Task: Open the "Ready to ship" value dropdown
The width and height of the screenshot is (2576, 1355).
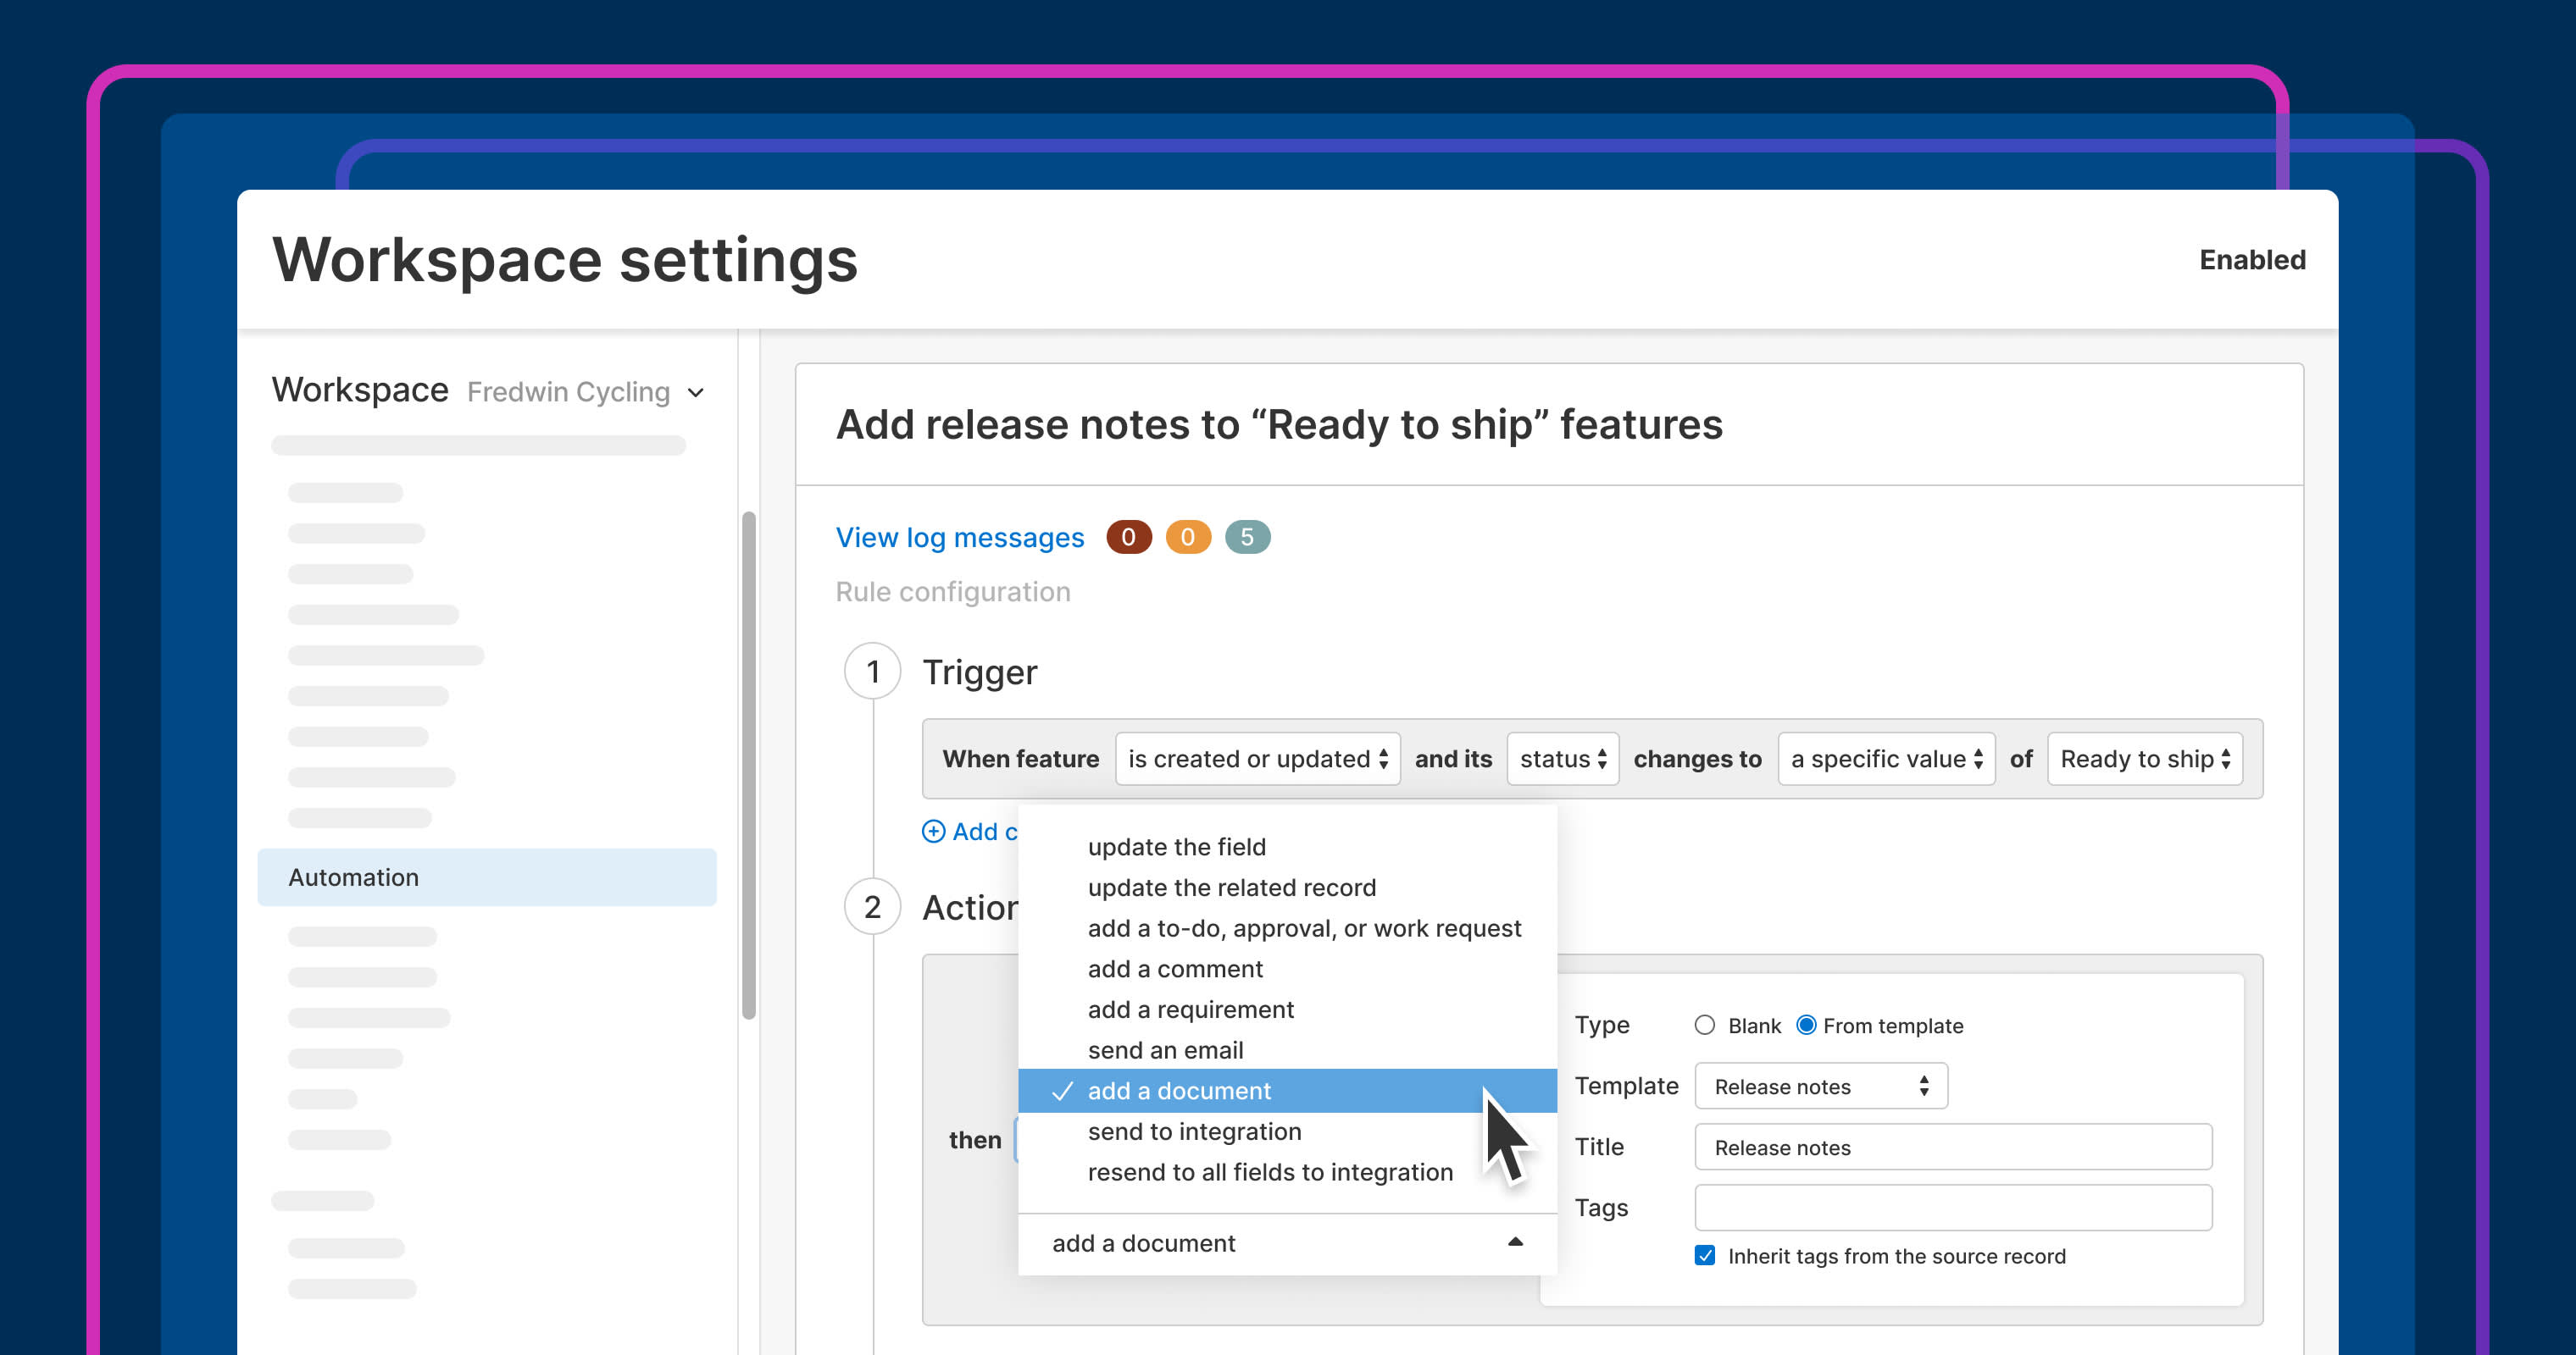Action: point(2144,759)
